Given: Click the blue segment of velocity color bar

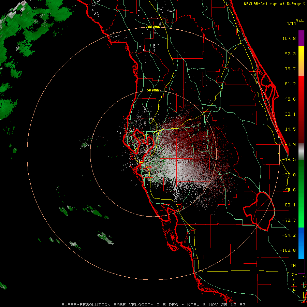Looking at the screenshot, I should pos(301,243).
